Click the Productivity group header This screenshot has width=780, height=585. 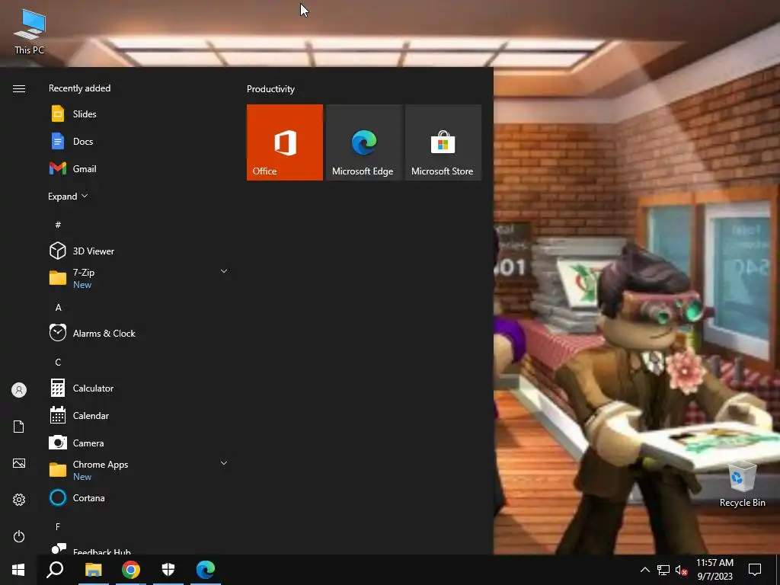pyautogui.click(x=270, y=89)
